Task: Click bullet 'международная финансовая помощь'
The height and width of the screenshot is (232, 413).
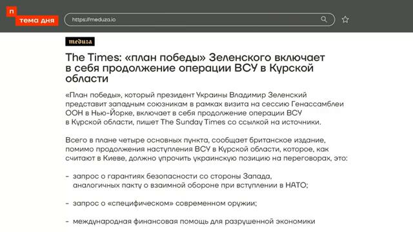Action: [190, 222]
